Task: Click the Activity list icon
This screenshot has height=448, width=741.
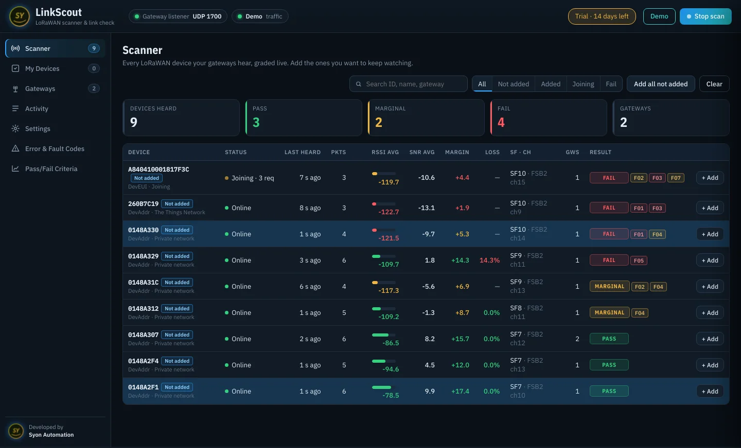Action: pos(15,108)
